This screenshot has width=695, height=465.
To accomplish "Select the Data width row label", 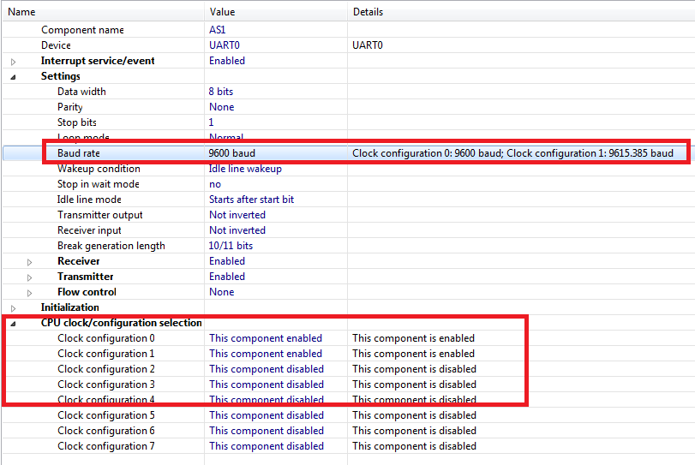I will click(x=81, y=92).
